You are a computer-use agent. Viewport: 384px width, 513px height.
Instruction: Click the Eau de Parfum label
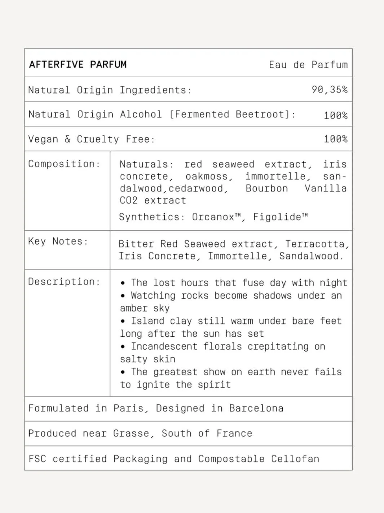click(308, 65)
